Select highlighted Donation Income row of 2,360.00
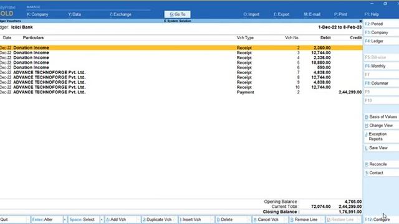Screen dimensions: 399x224 pyautogui.click(x=181, y=48)
